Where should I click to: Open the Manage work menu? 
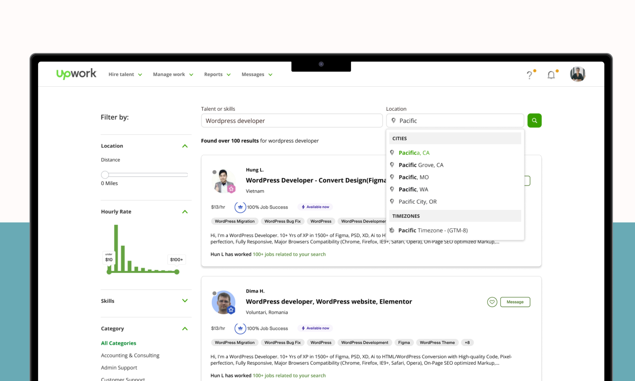[173, 74]
